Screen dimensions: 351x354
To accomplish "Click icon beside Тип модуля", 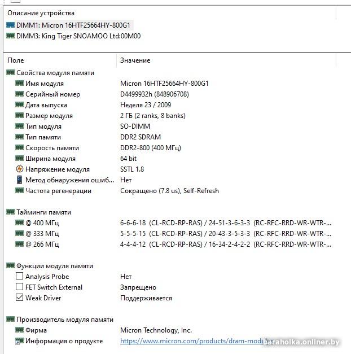I will pos(19,126).
